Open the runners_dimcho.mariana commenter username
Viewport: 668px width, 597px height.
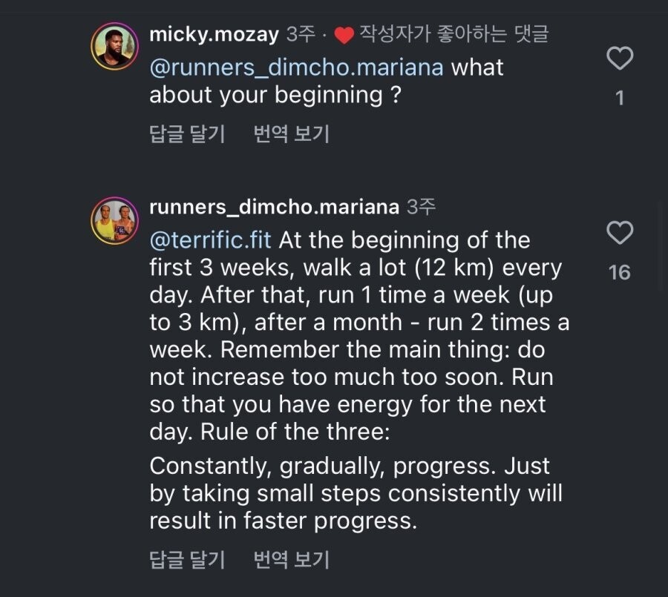[x=274, y=207]
